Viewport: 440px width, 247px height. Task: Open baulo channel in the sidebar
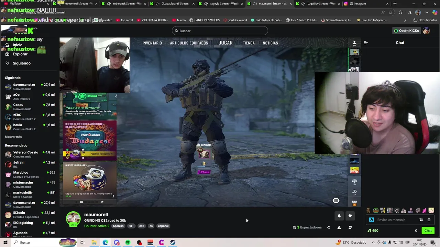coord(30,127)
